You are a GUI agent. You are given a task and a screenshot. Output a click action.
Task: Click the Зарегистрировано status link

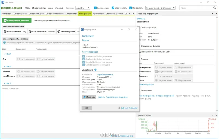pyautogui.click(x=105, y=75)
